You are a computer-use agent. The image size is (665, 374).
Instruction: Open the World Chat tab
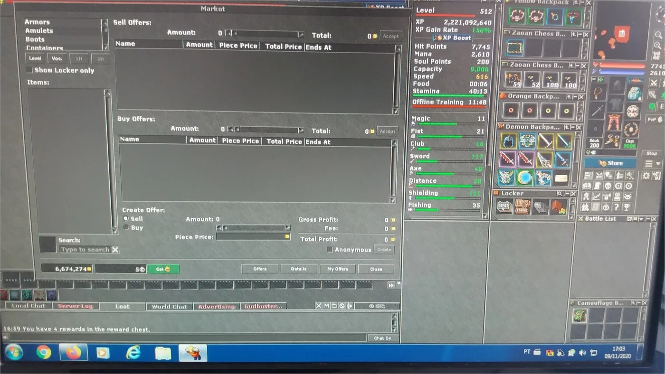click(169, 307)
